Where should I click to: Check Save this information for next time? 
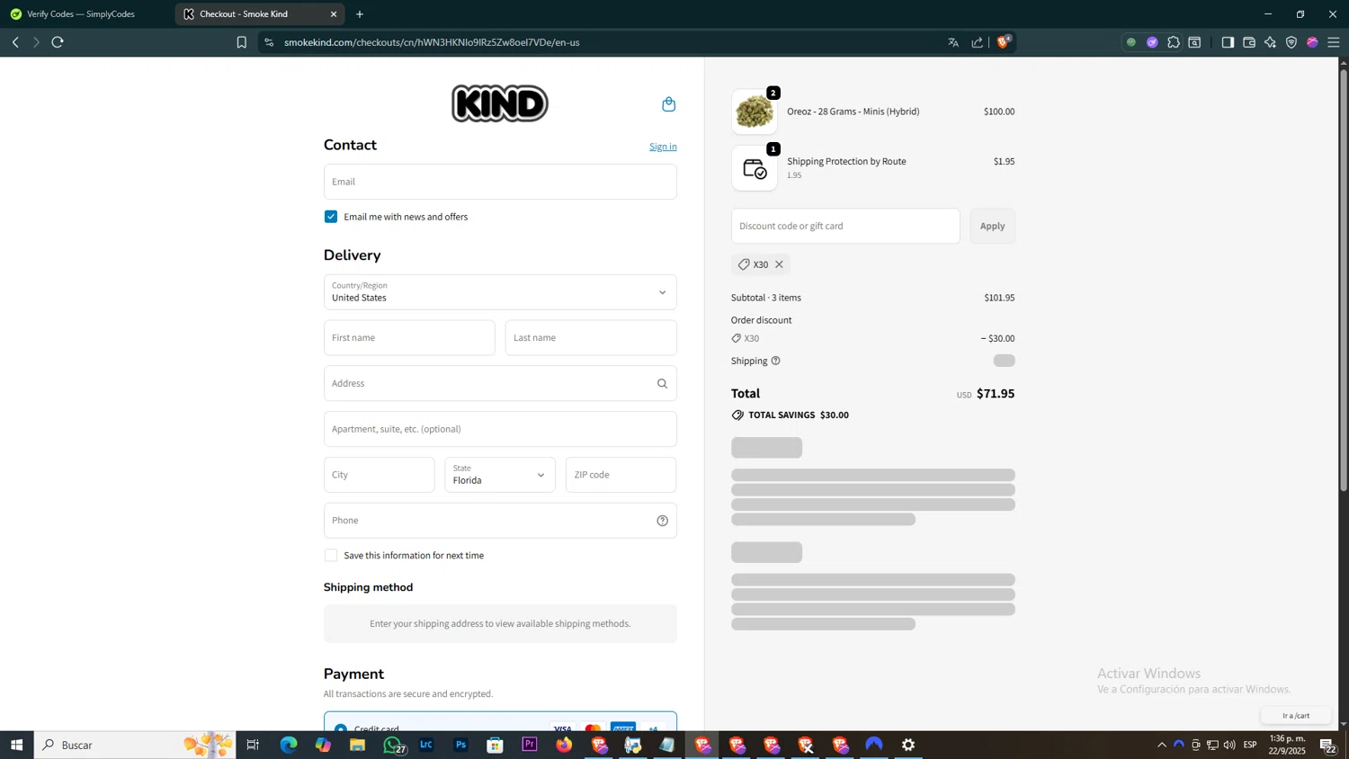(x=331, y=556)
